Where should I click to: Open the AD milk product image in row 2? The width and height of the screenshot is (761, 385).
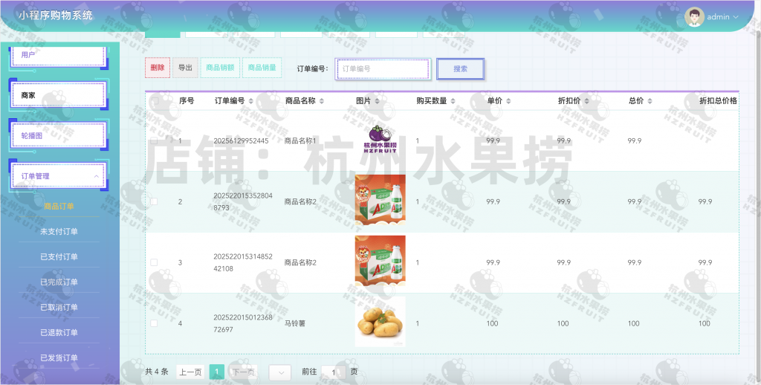[380, 199]
